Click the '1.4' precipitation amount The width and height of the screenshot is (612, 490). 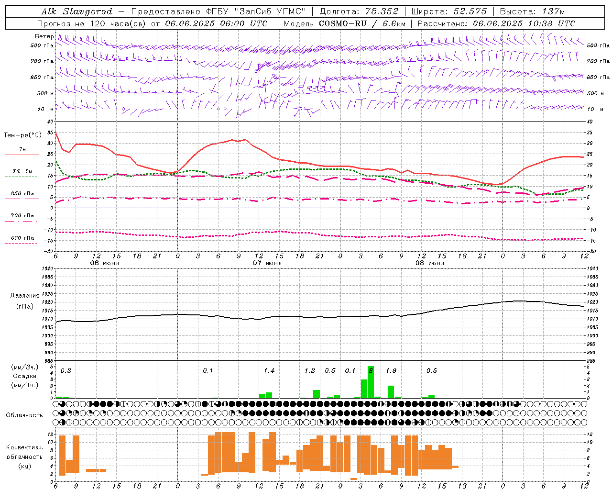click(x=269, y=371)
